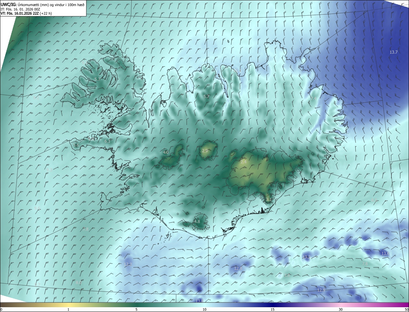Select the '4.0' value label on the map
409x312 pixels.
(x=166, y=152)
